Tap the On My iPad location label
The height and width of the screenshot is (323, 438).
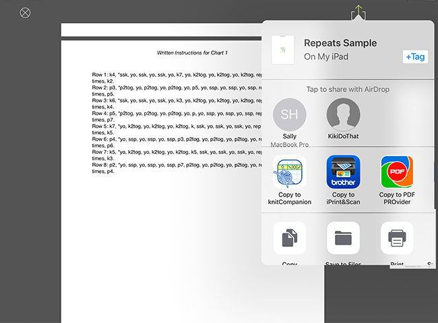[326, 57]
